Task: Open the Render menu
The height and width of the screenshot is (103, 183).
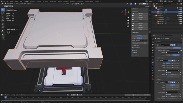Action: (11, 1)
